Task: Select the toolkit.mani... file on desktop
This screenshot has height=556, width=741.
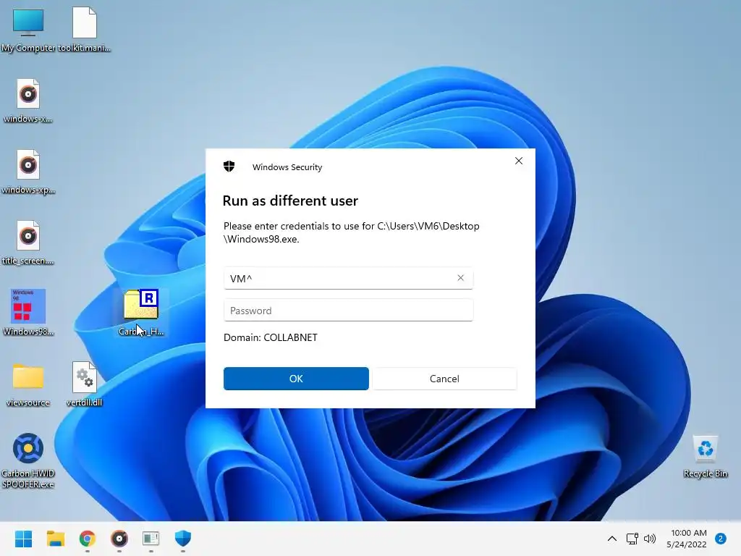Action: click(85, 29)
